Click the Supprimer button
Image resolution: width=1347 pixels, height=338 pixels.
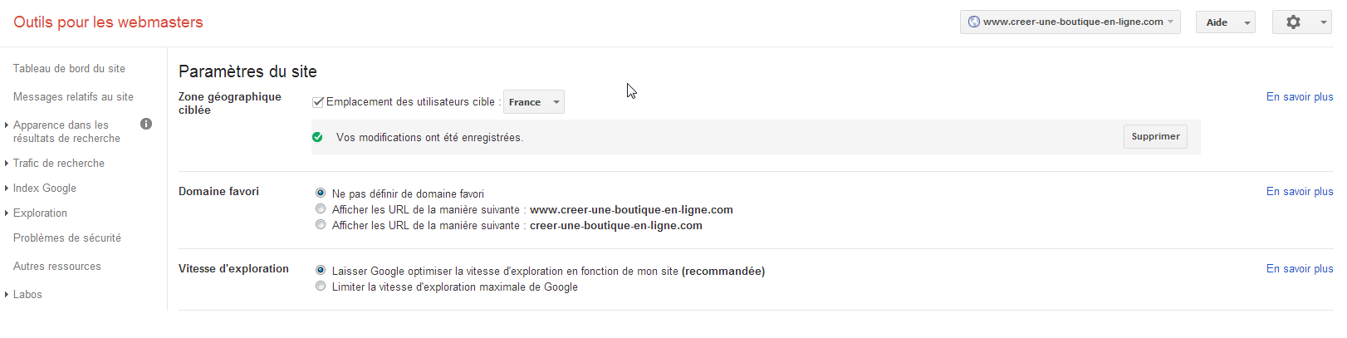[1155, 136]
